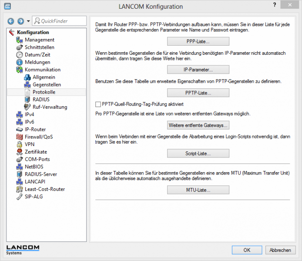Open the PPP-Liste table
302x261 pixels.
point(198,41)
